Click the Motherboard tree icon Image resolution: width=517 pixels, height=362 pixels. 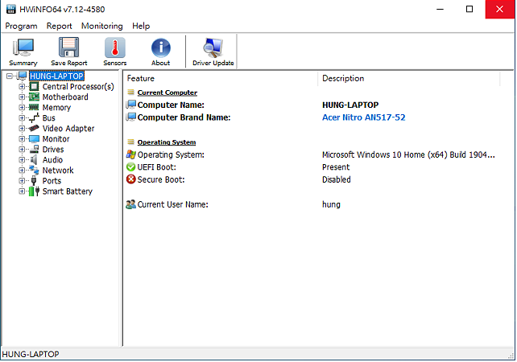coord(34,97)
